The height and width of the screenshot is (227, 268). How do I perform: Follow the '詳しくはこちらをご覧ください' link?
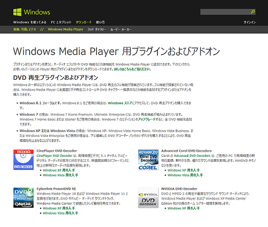coord(132,69)
